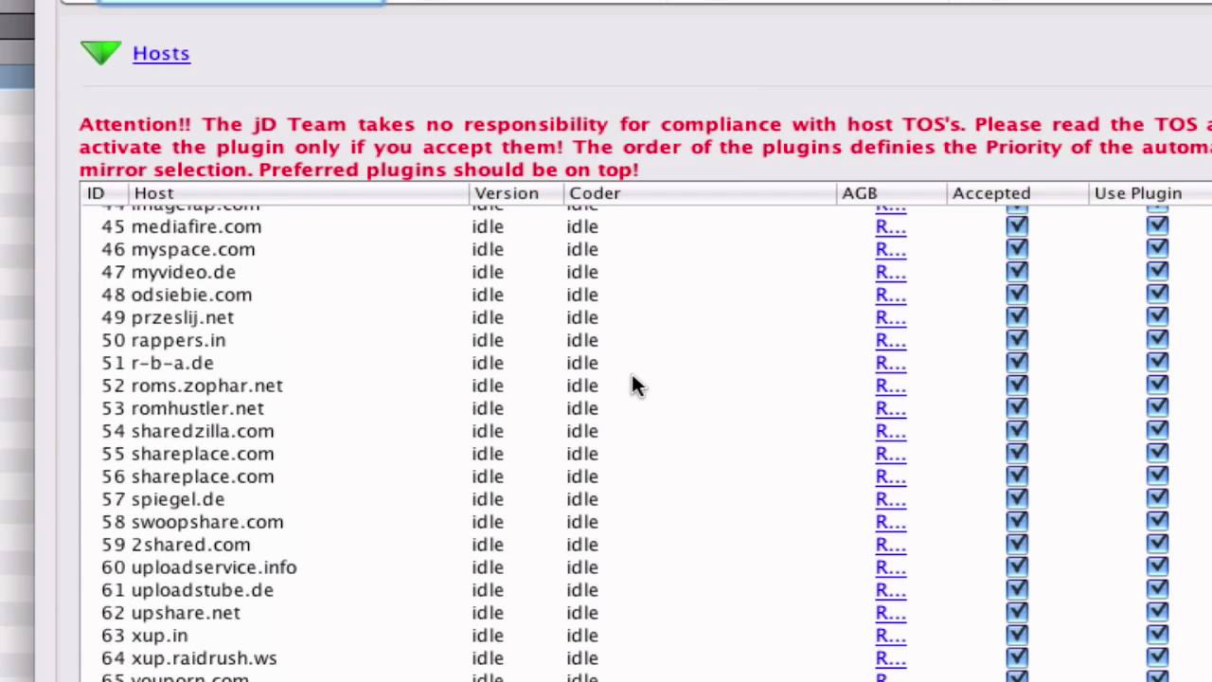Disable Use Plugin for xup.in
Image resolution: width=1212 pixels, height=682 pixels.
point(1157,635)
